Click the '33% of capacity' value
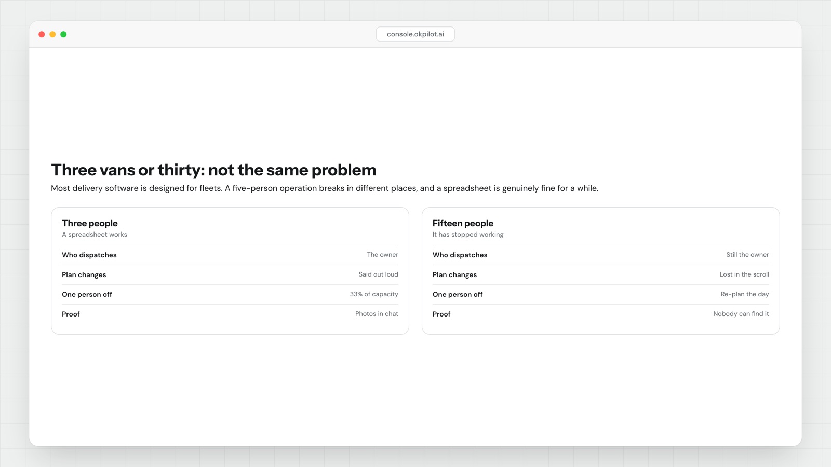Viewport: 831px width, 467px height. pyautogui.click(x=374, y=294)
